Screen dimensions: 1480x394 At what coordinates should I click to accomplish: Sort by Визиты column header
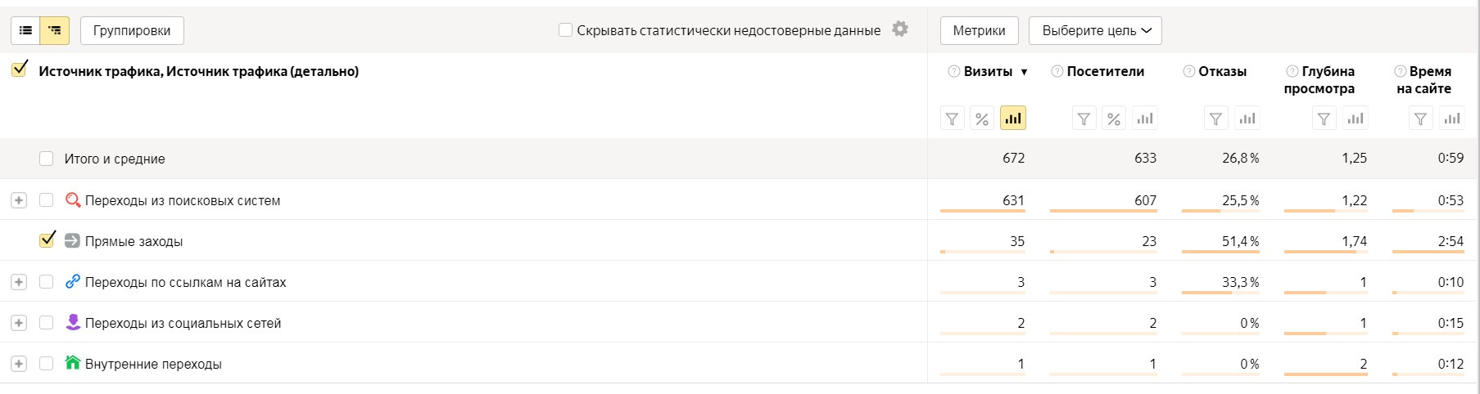pos(988,72)
